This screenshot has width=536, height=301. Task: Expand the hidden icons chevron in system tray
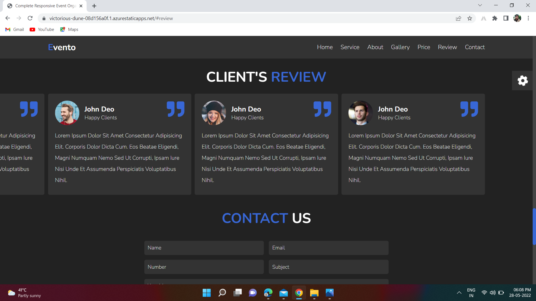459,293
